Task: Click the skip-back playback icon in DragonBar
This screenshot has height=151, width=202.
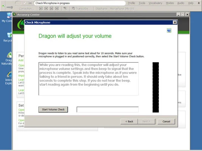Action: (52, 9)
